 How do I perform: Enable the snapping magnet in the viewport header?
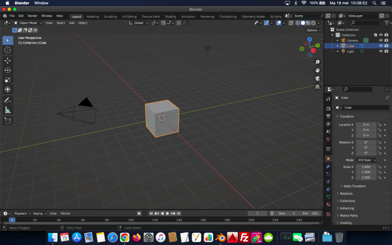[163, 23]
